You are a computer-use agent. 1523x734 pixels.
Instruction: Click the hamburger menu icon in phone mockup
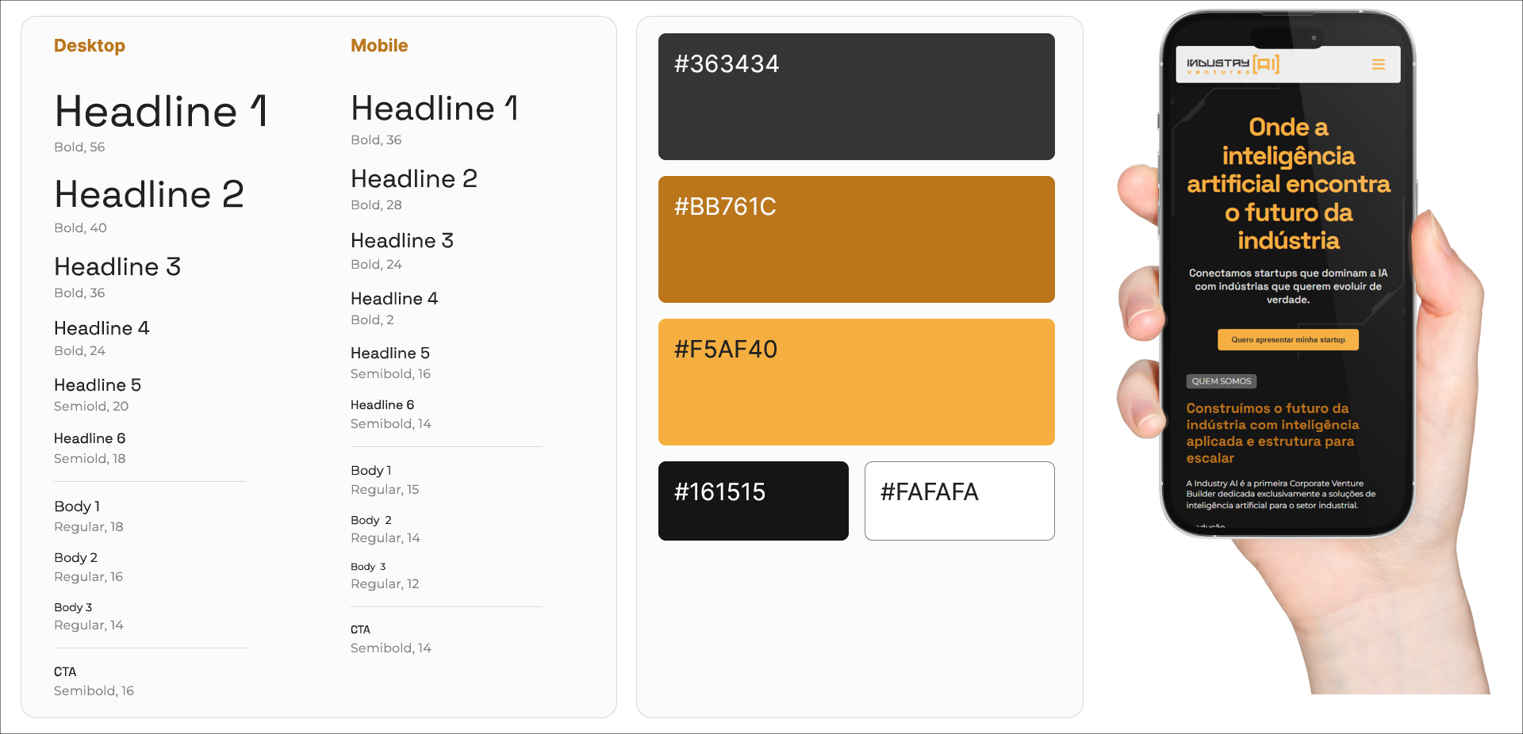point(1379,64)
